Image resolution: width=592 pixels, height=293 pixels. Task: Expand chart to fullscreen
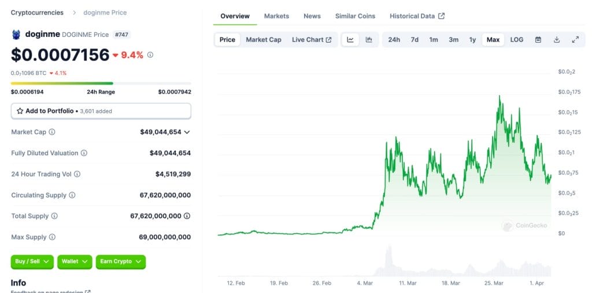point(575,40)
